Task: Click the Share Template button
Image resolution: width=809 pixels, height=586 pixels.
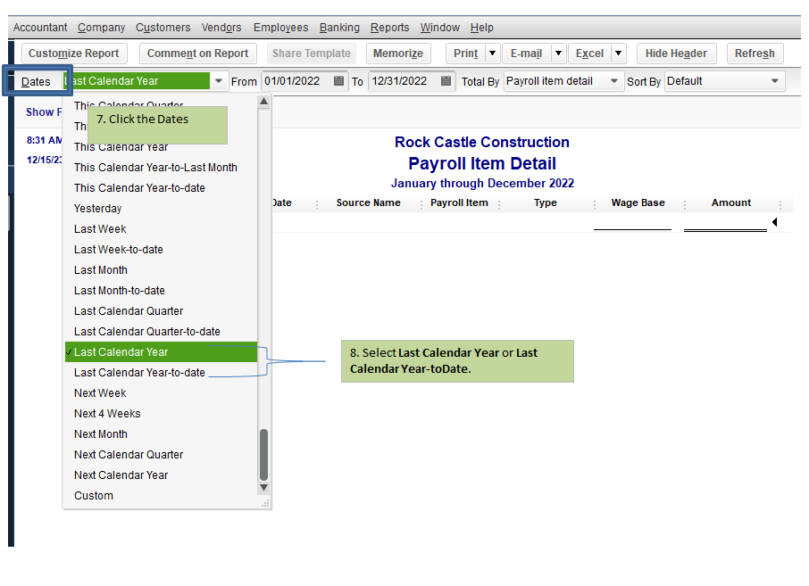Action: pos(311,54)
